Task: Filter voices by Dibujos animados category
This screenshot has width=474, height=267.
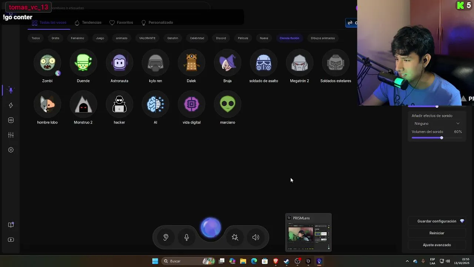Action: pos(323,38)
